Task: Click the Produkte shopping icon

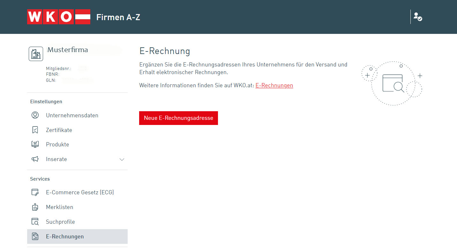Action: pos(35,144)
